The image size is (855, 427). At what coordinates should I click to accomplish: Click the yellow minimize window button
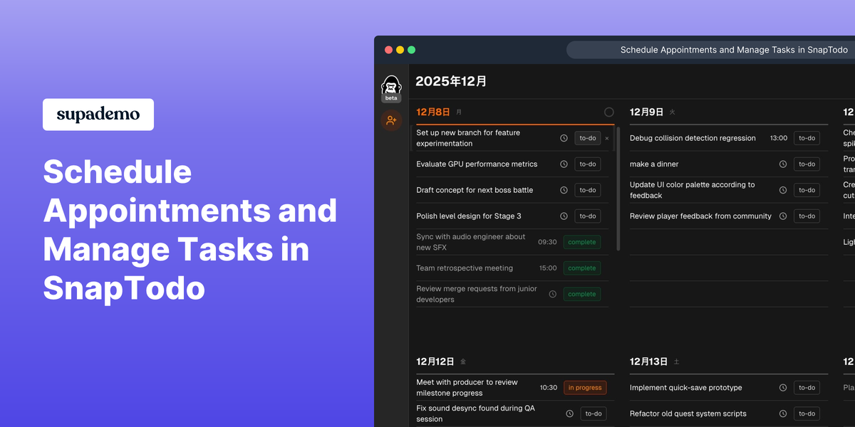400,50
